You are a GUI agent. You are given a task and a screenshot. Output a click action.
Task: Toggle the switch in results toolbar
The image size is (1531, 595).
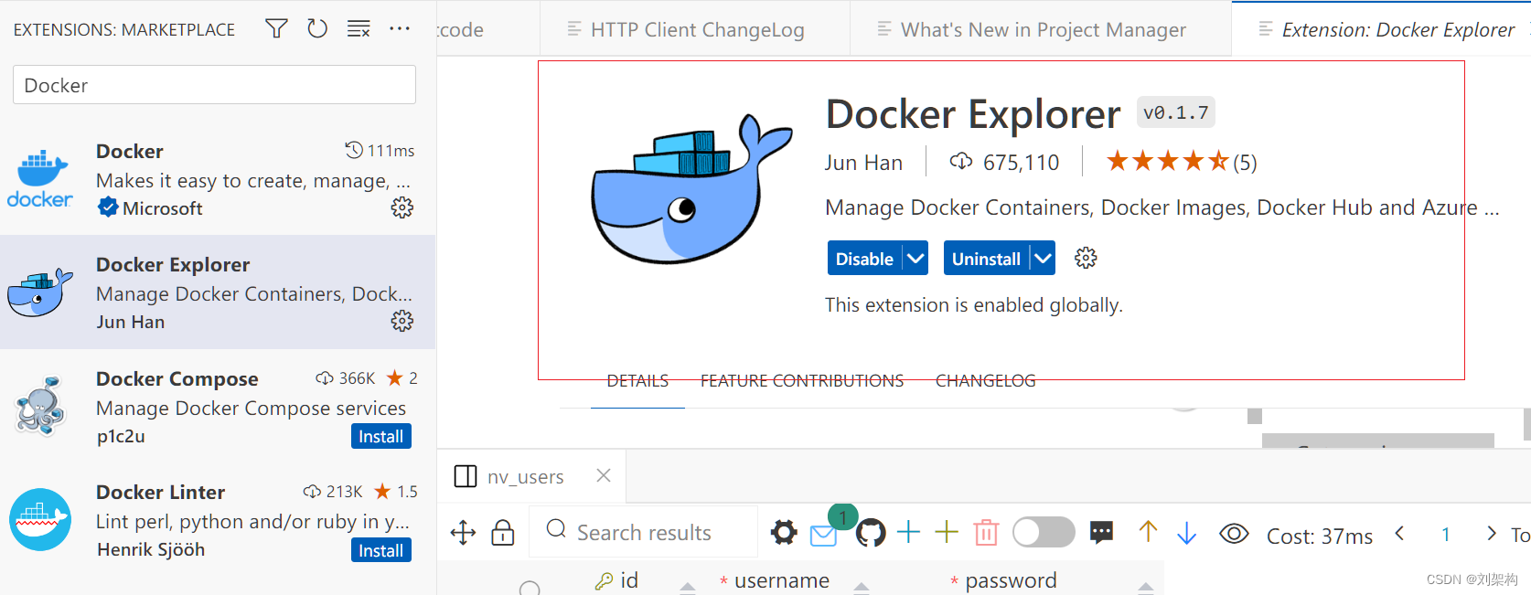pos(1044,532)
